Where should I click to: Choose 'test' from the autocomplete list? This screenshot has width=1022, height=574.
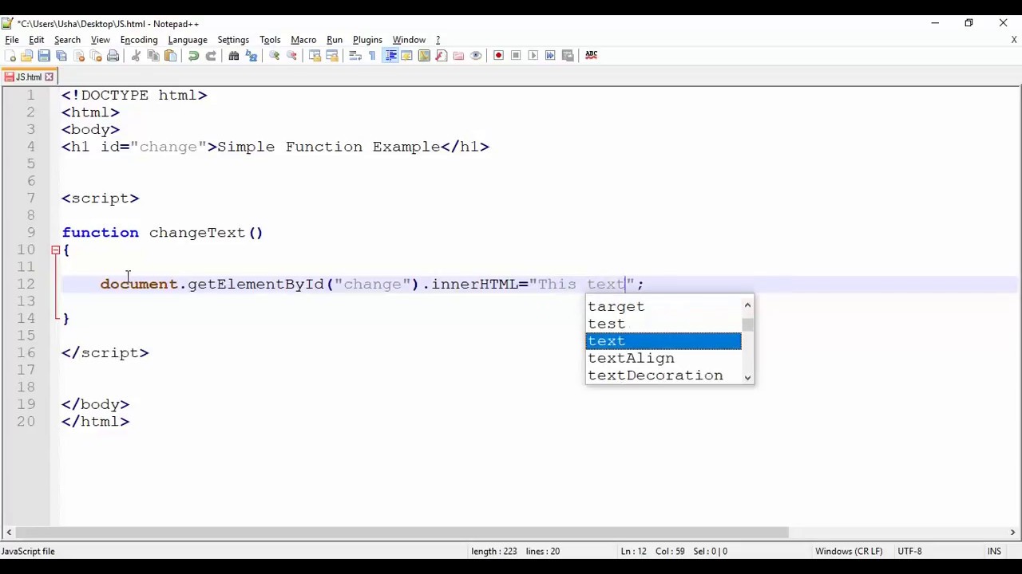[x=664, y=324]
